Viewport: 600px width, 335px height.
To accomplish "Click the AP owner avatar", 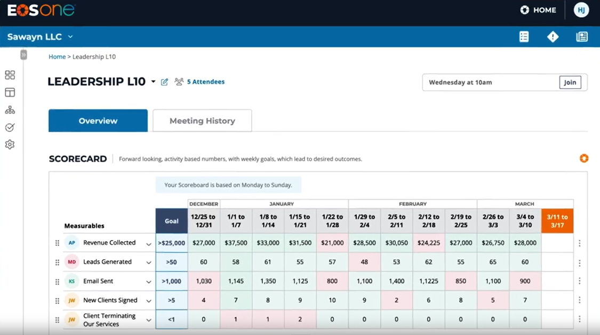I will click(x=71, y=243).
